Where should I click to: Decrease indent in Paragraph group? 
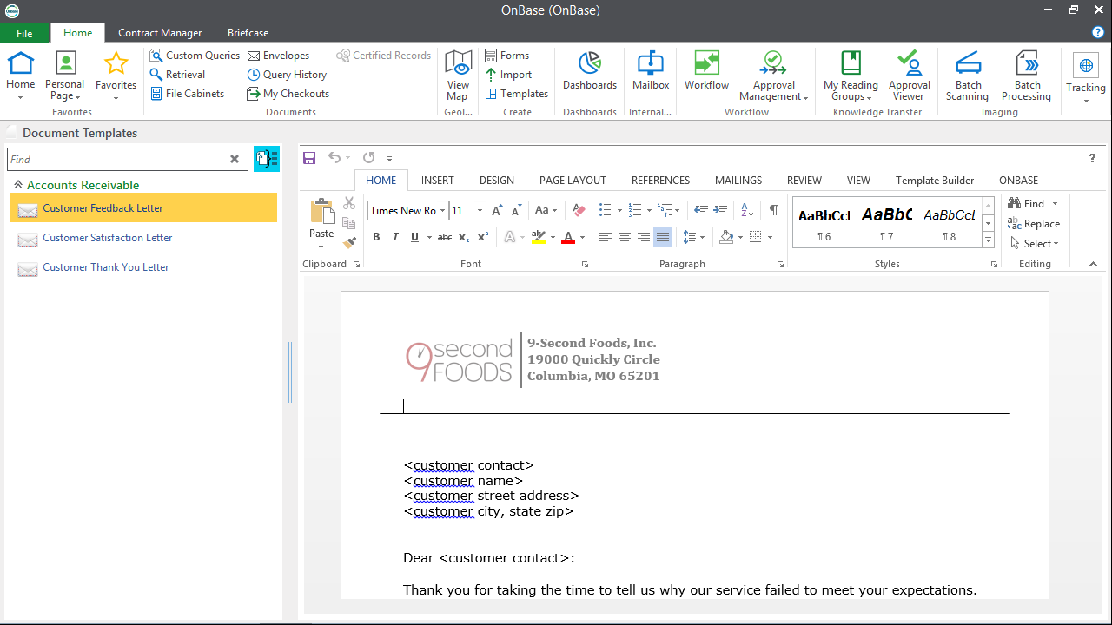[701, 210]
